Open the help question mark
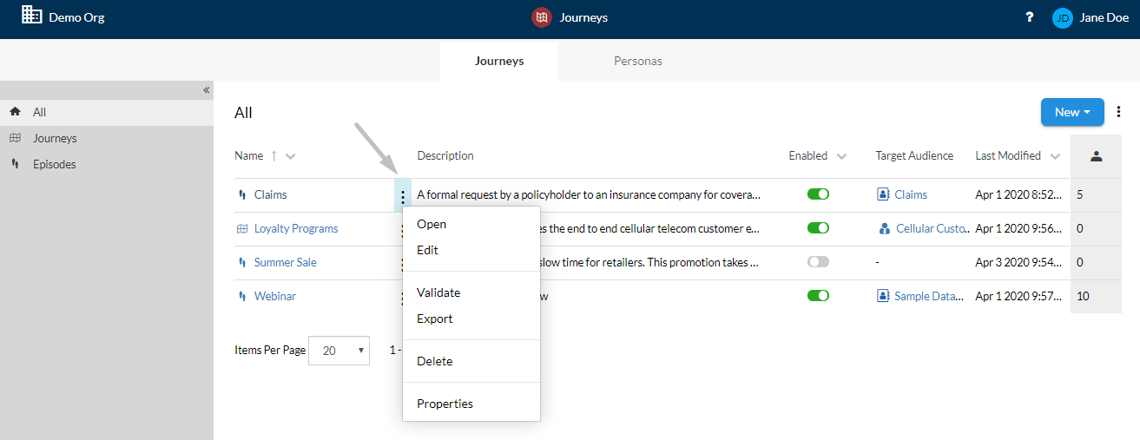Screen dimensions: 1140x440 1030,16
